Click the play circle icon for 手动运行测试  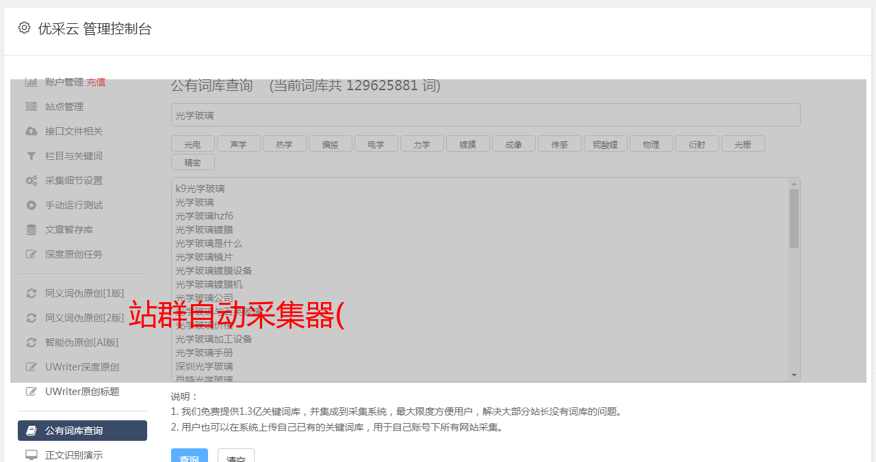(x=31, y=205)
